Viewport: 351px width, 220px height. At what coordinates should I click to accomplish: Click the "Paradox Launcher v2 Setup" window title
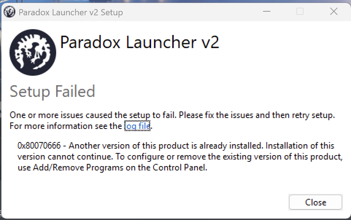(70, 12)
